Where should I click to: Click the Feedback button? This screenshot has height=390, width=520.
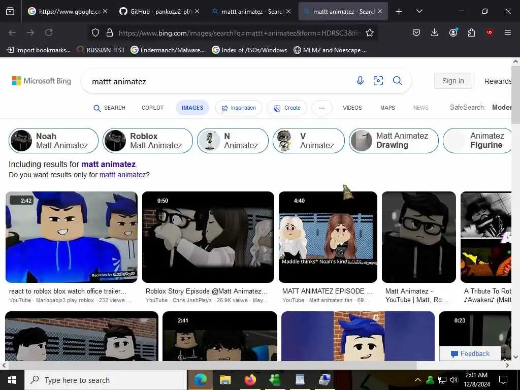click(x=470, y=353)
